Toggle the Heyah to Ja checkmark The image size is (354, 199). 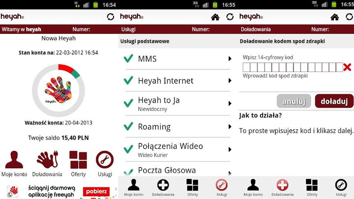128,103
